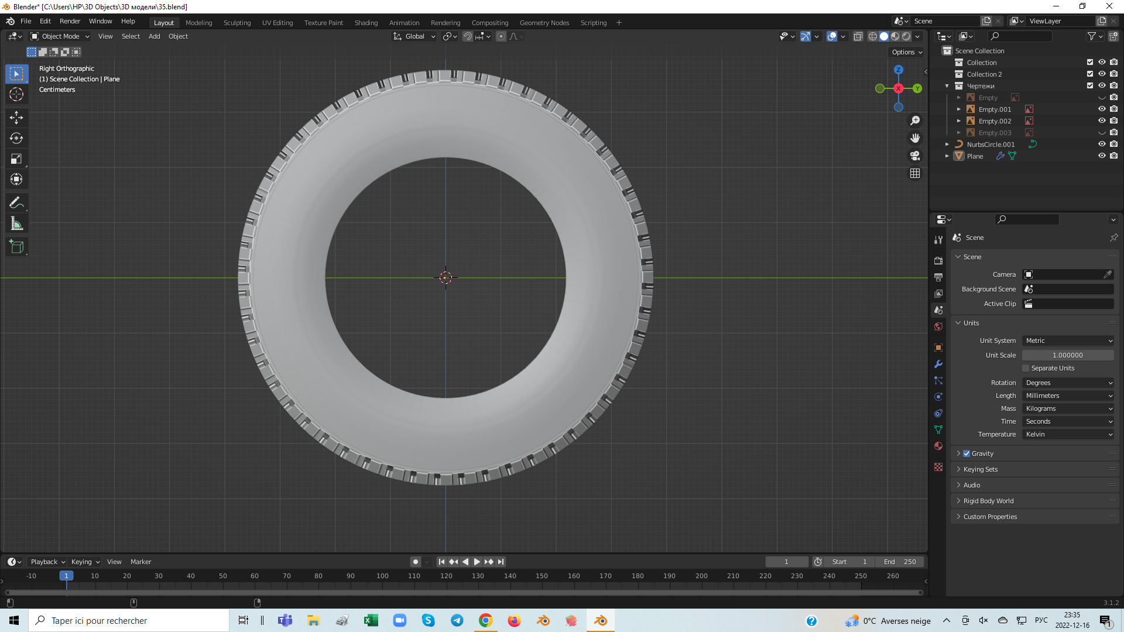Enable the Separate Units checkbox
The image size is (1124, 632).
[x=1026, y=368]
